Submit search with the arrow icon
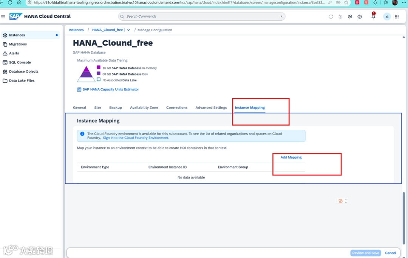 [x=281, y=16]
